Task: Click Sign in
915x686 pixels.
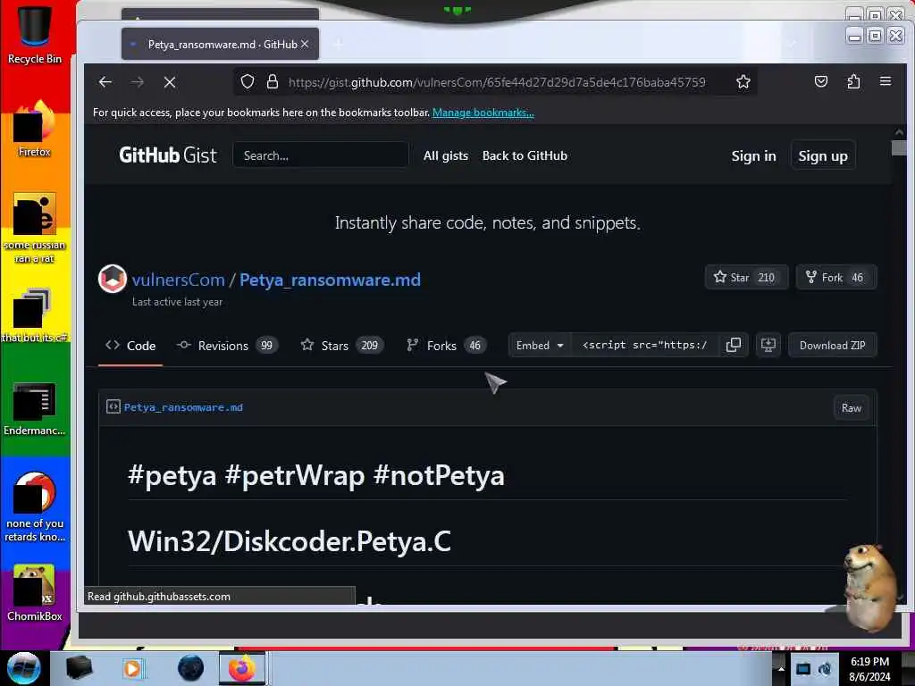Action: point(753,156)
